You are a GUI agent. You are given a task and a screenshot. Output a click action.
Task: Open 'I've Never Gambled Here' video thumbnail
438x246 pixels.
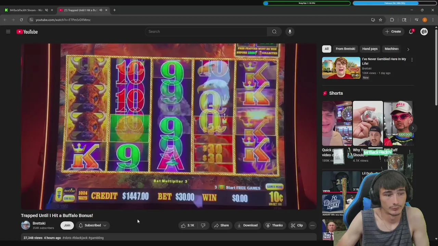[x=341, y=68]
